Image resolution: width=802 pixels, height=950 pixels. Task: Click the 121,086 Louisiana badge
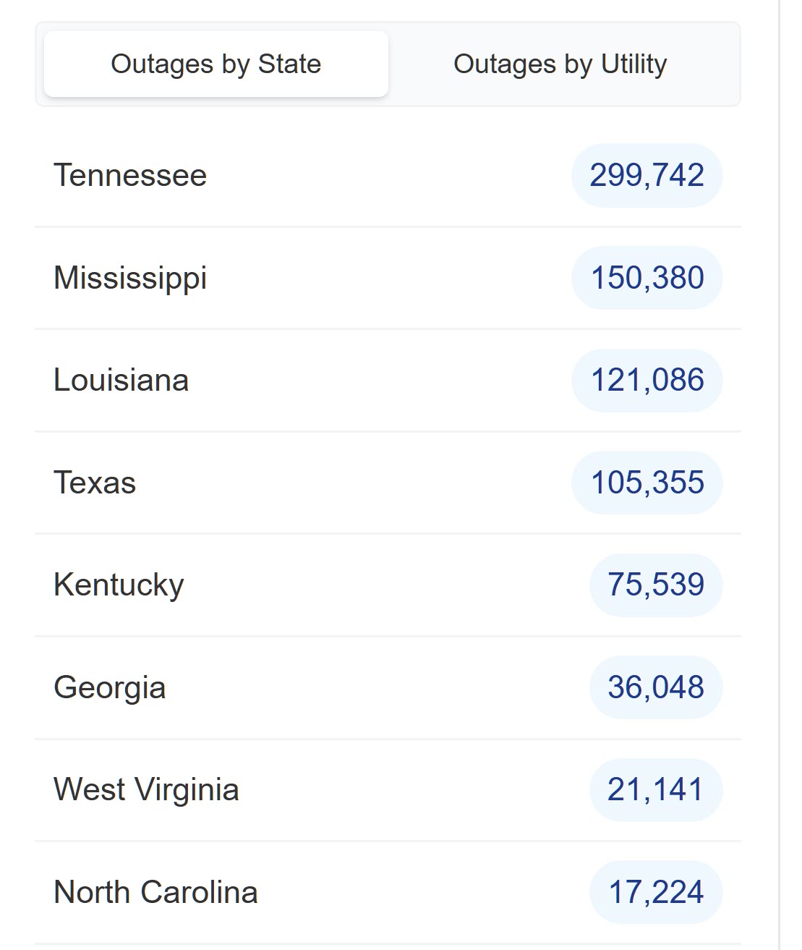pyautogui.click(x=647, y=381)
